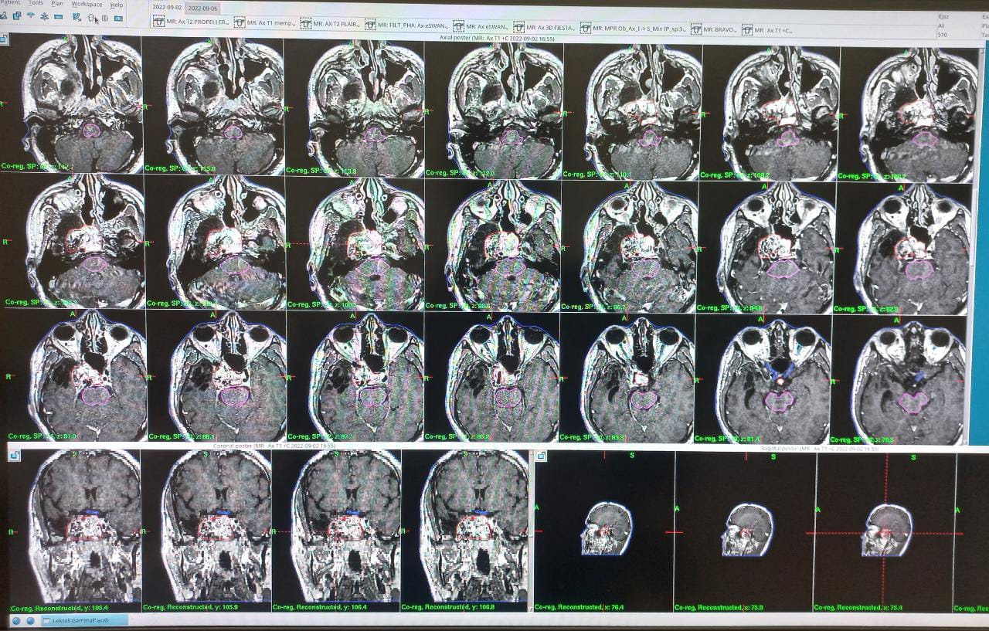Viewport: 989px width, 631px height.
Task: Open the MR: Ax T2 PROPELLER series dropdown
Action: point(197,22)
